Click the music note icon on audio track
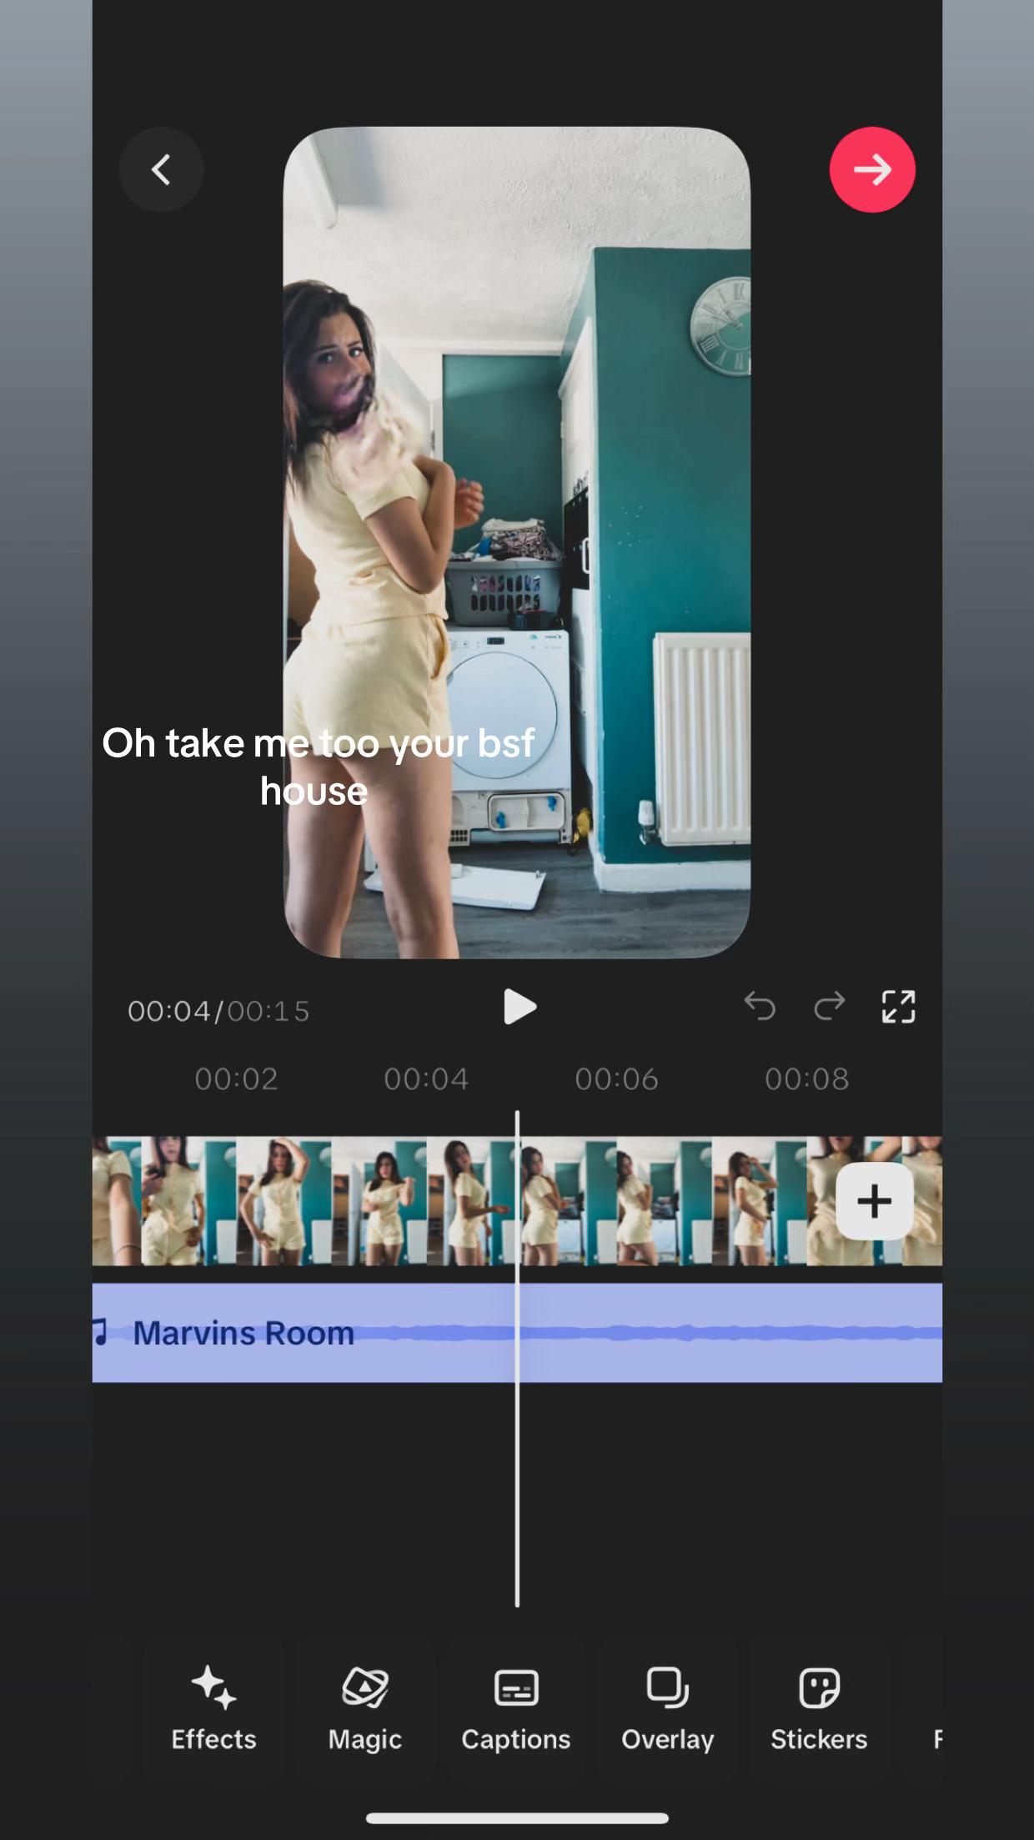The image size is (1034, 1840). pos(101,1332)
